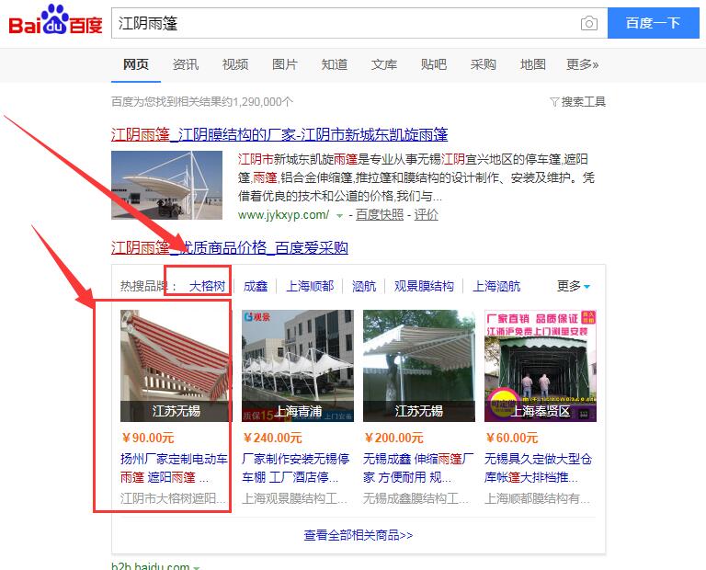Open the 百度快照 link
The height and width of the screenshot is (570, 706).
pos(380,214)
